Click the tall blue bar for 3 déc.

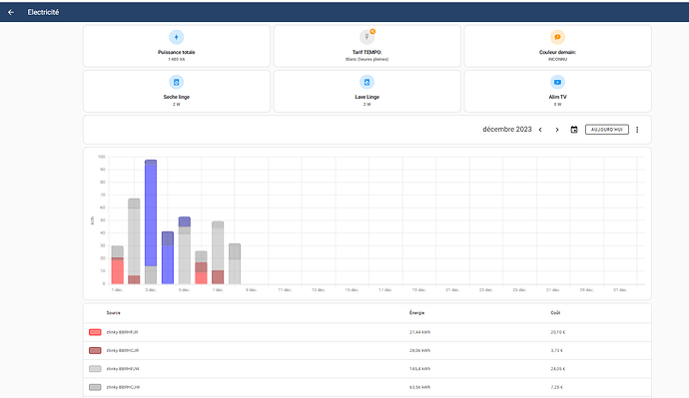pyautogui.click(x=151, y=215)
